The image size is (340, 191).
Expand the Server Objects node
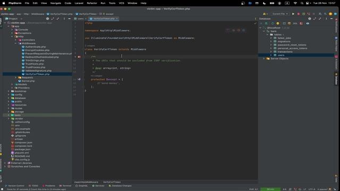tap(264, 58)
